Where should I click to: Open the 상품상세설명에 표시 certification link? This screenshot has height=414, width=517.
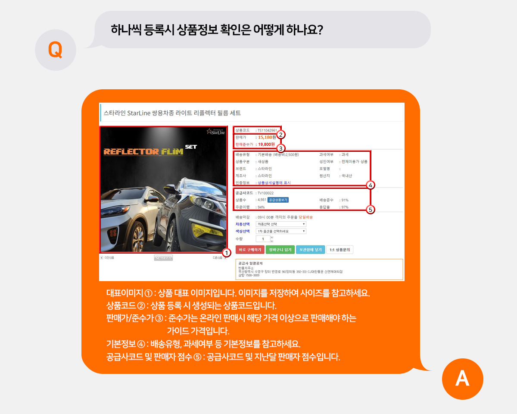point(274,183)
